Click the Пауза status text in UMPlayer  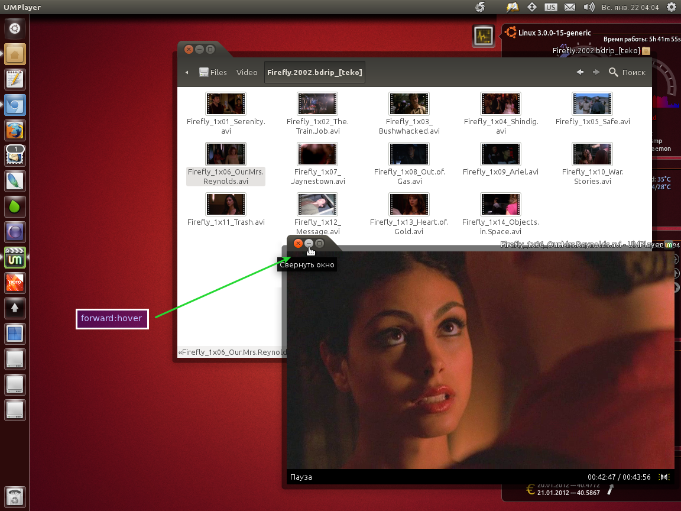[301, 477]
